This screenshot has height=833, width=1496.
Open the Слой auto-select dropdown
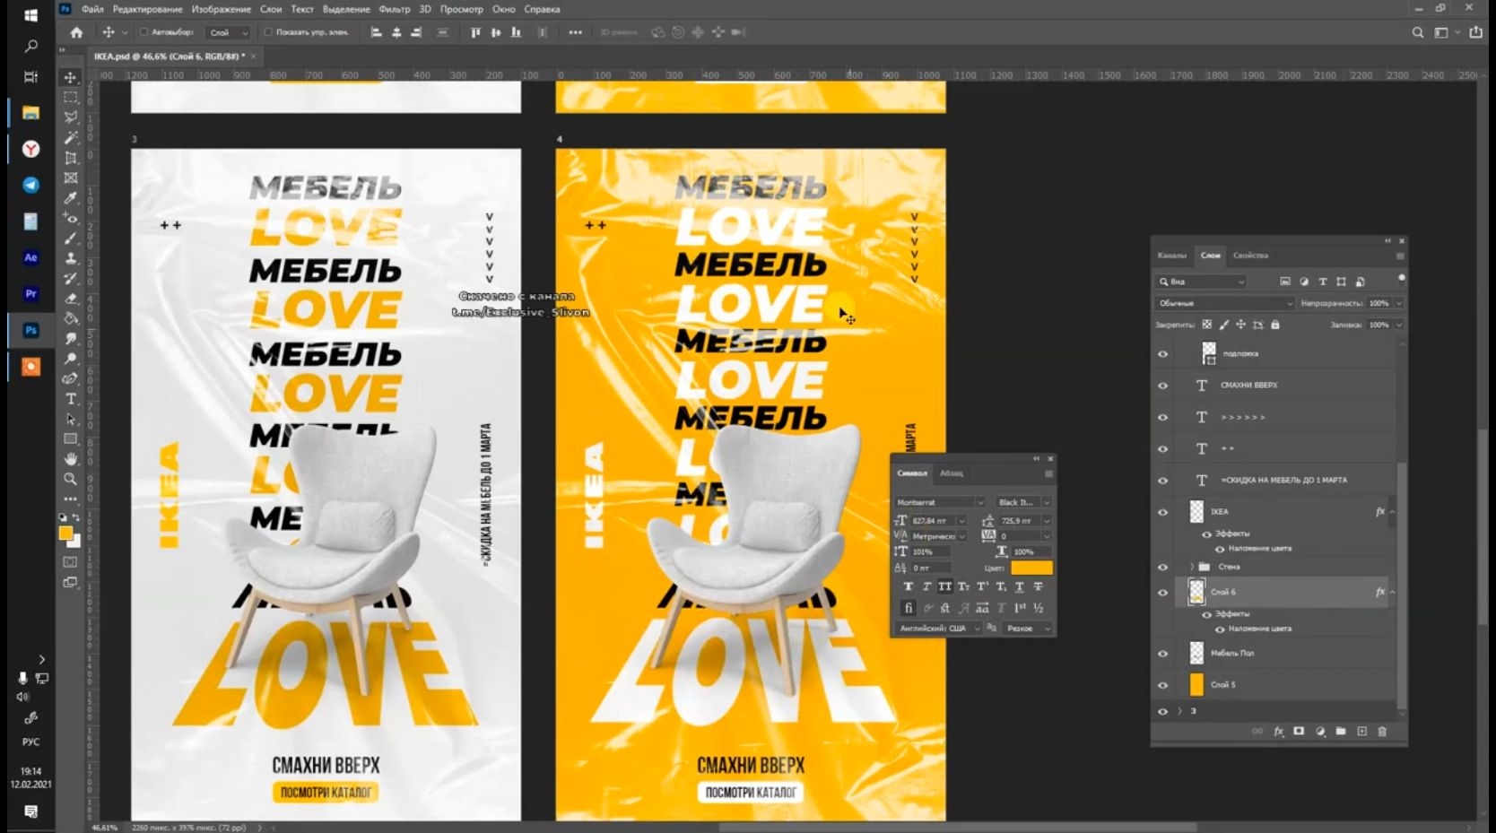(x=229, y=32)
